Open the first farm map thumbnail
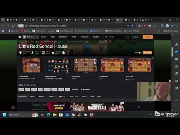The width and height of the screenshot is (180, 135). pyautogui.click(x=31, y=65)
